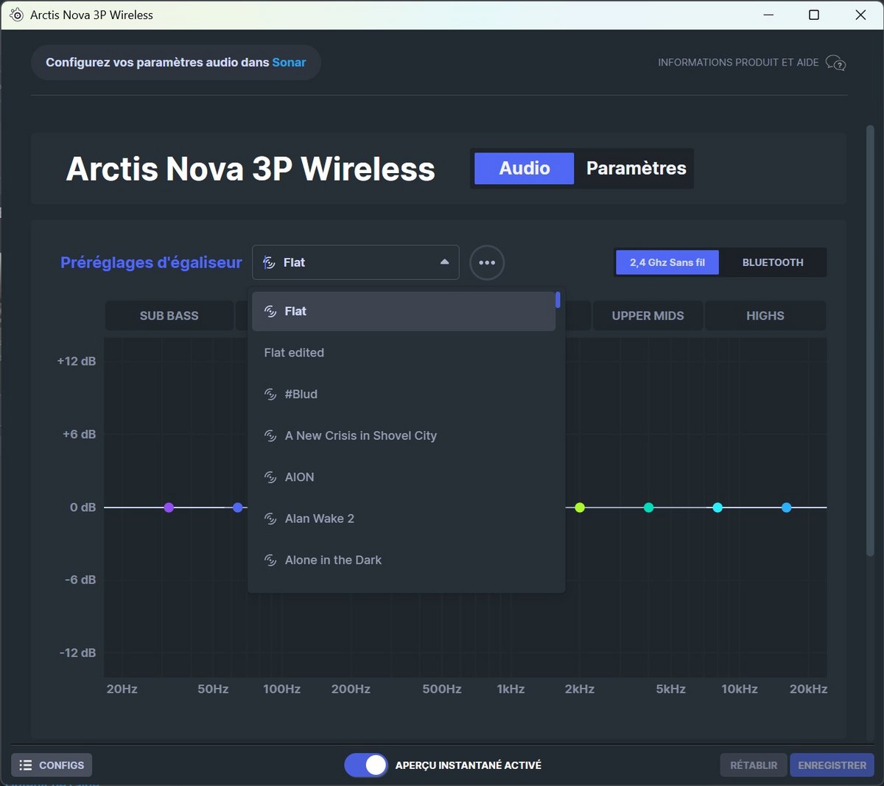Collapse the equalizer preset dropdown showing Flat
884x786 pixels.
coord(356,262)
